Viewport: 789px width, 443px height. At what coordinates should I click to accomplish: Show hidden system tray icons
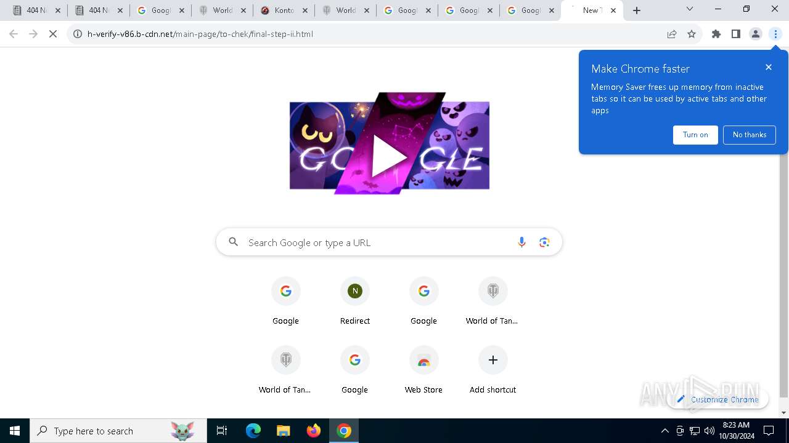pyautogui.click(x=664, y=431)
